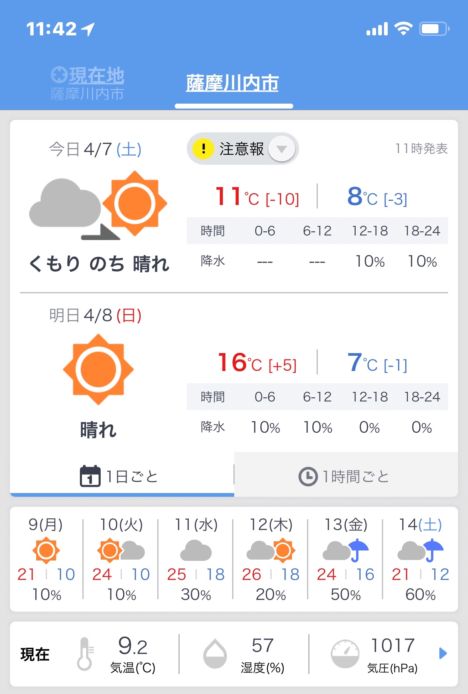Tap the current location crosshair icon
Viewport: 468px width, 694px height.
pos(59,75)
